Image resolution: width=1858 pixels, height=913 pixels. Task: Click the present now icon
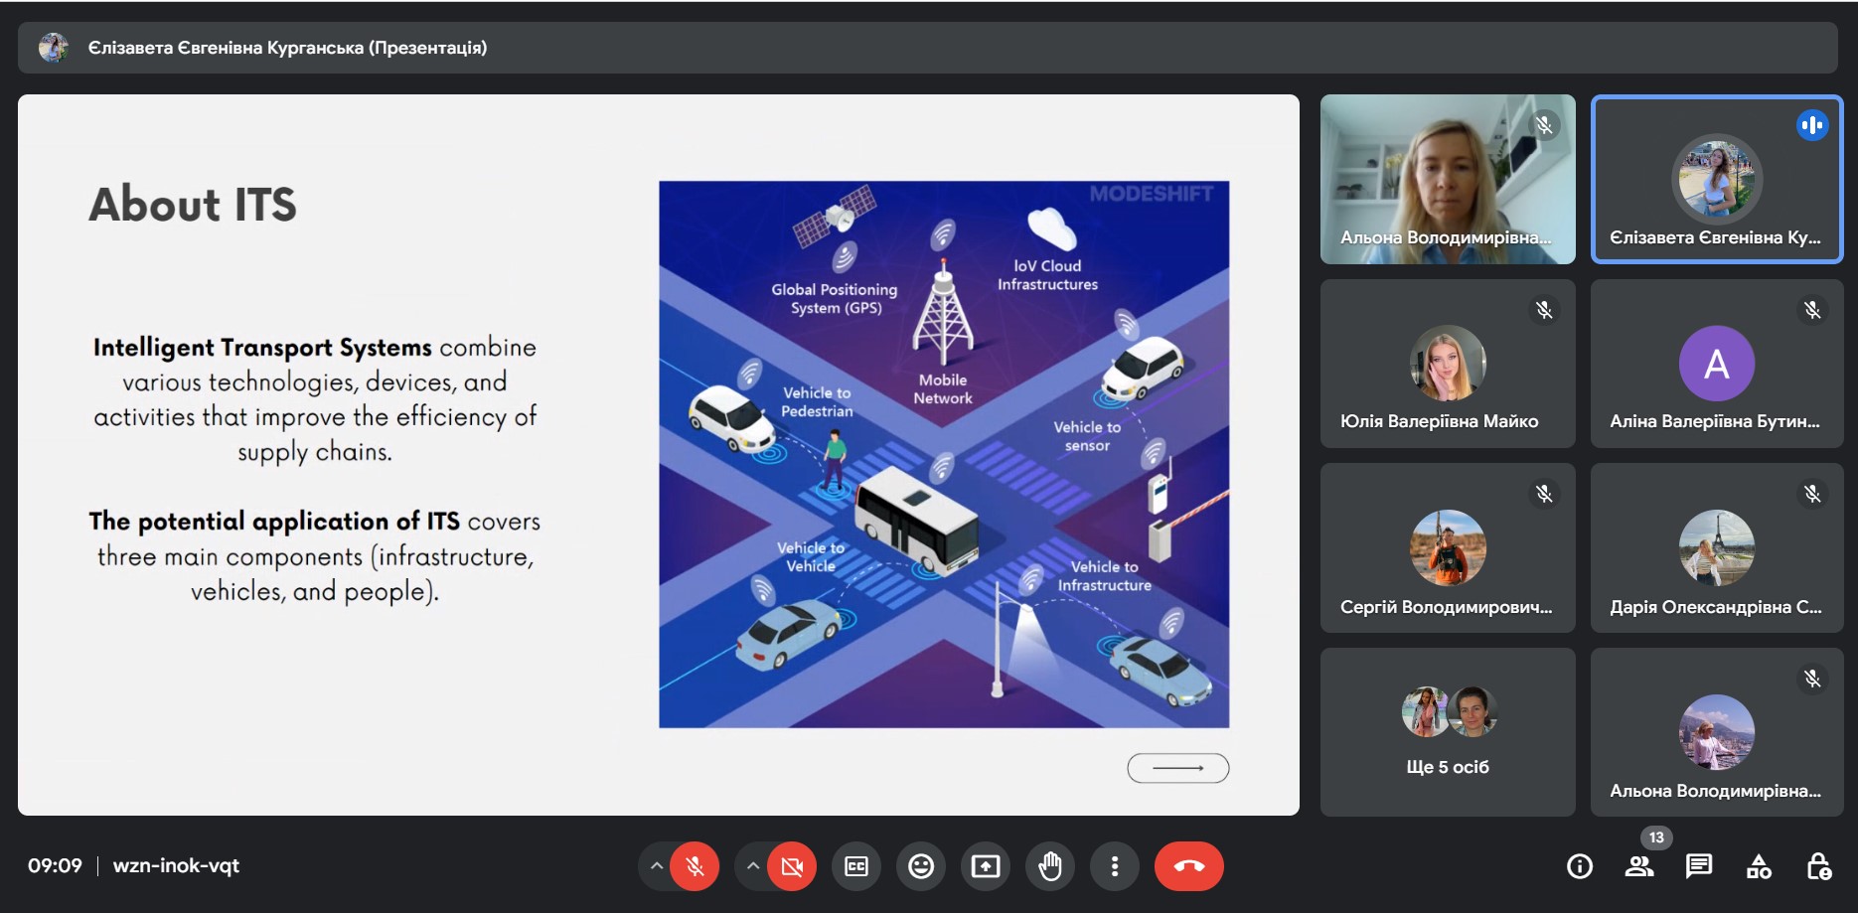pos(986,866)
